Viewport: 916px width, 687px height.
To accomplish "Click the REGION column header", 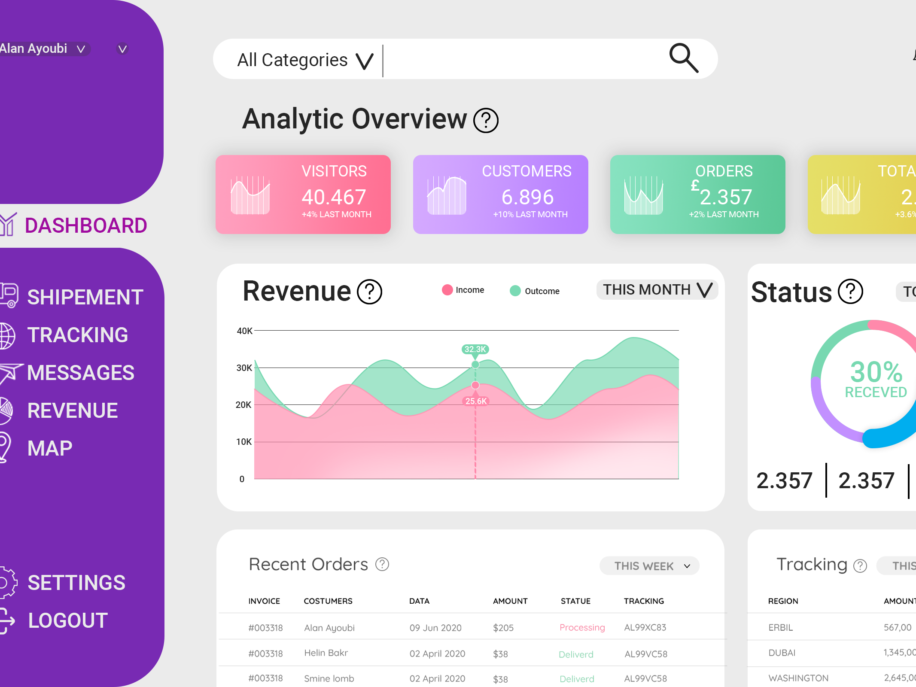I will (x=783, y=601).
